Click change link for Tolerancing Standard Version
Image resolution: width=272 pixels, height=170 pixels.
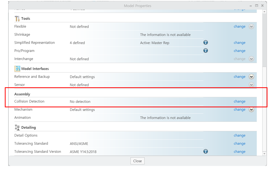click(x=239, y=151)
